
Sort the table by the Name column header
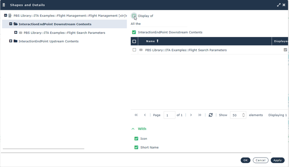pyautogui.click(x=151, y=41)
